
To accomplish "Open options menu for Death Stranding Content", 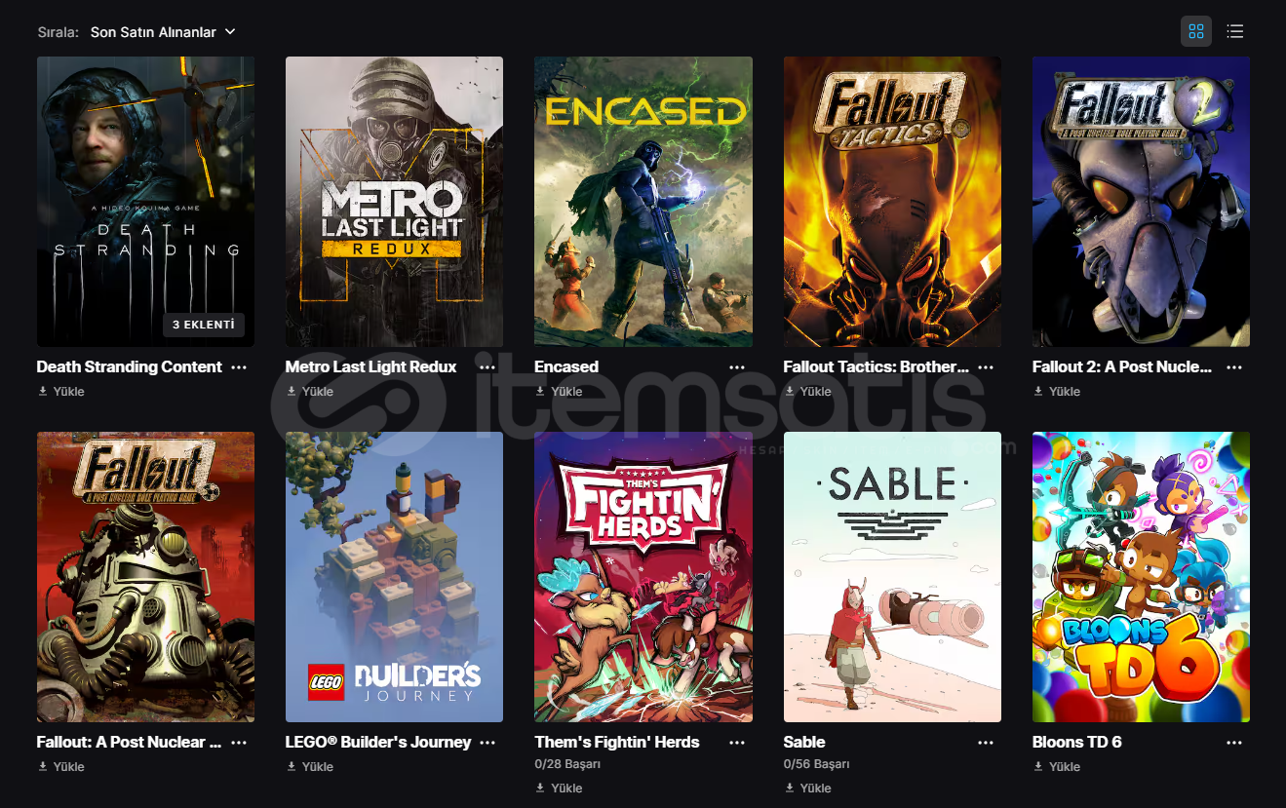I will pyautogui.click(x=239, y=367).
